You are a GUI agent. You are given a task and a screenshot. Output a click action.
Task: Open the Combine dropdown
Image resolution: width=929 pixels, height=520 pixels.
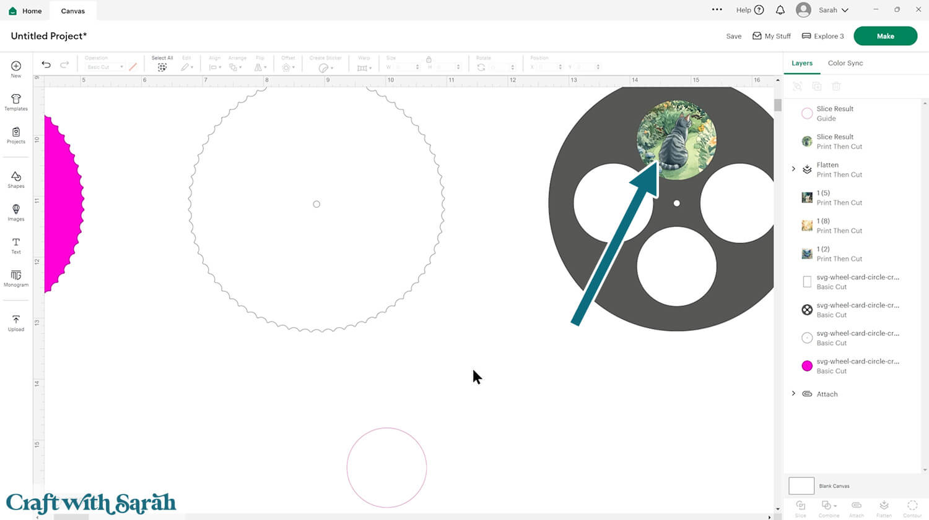point(829,508)
